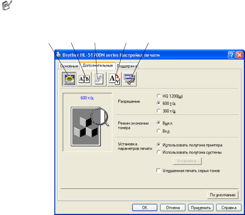Click the Режим экономии тонера label
This screenshot has height=215, width=245.
[x=133, y=125]
